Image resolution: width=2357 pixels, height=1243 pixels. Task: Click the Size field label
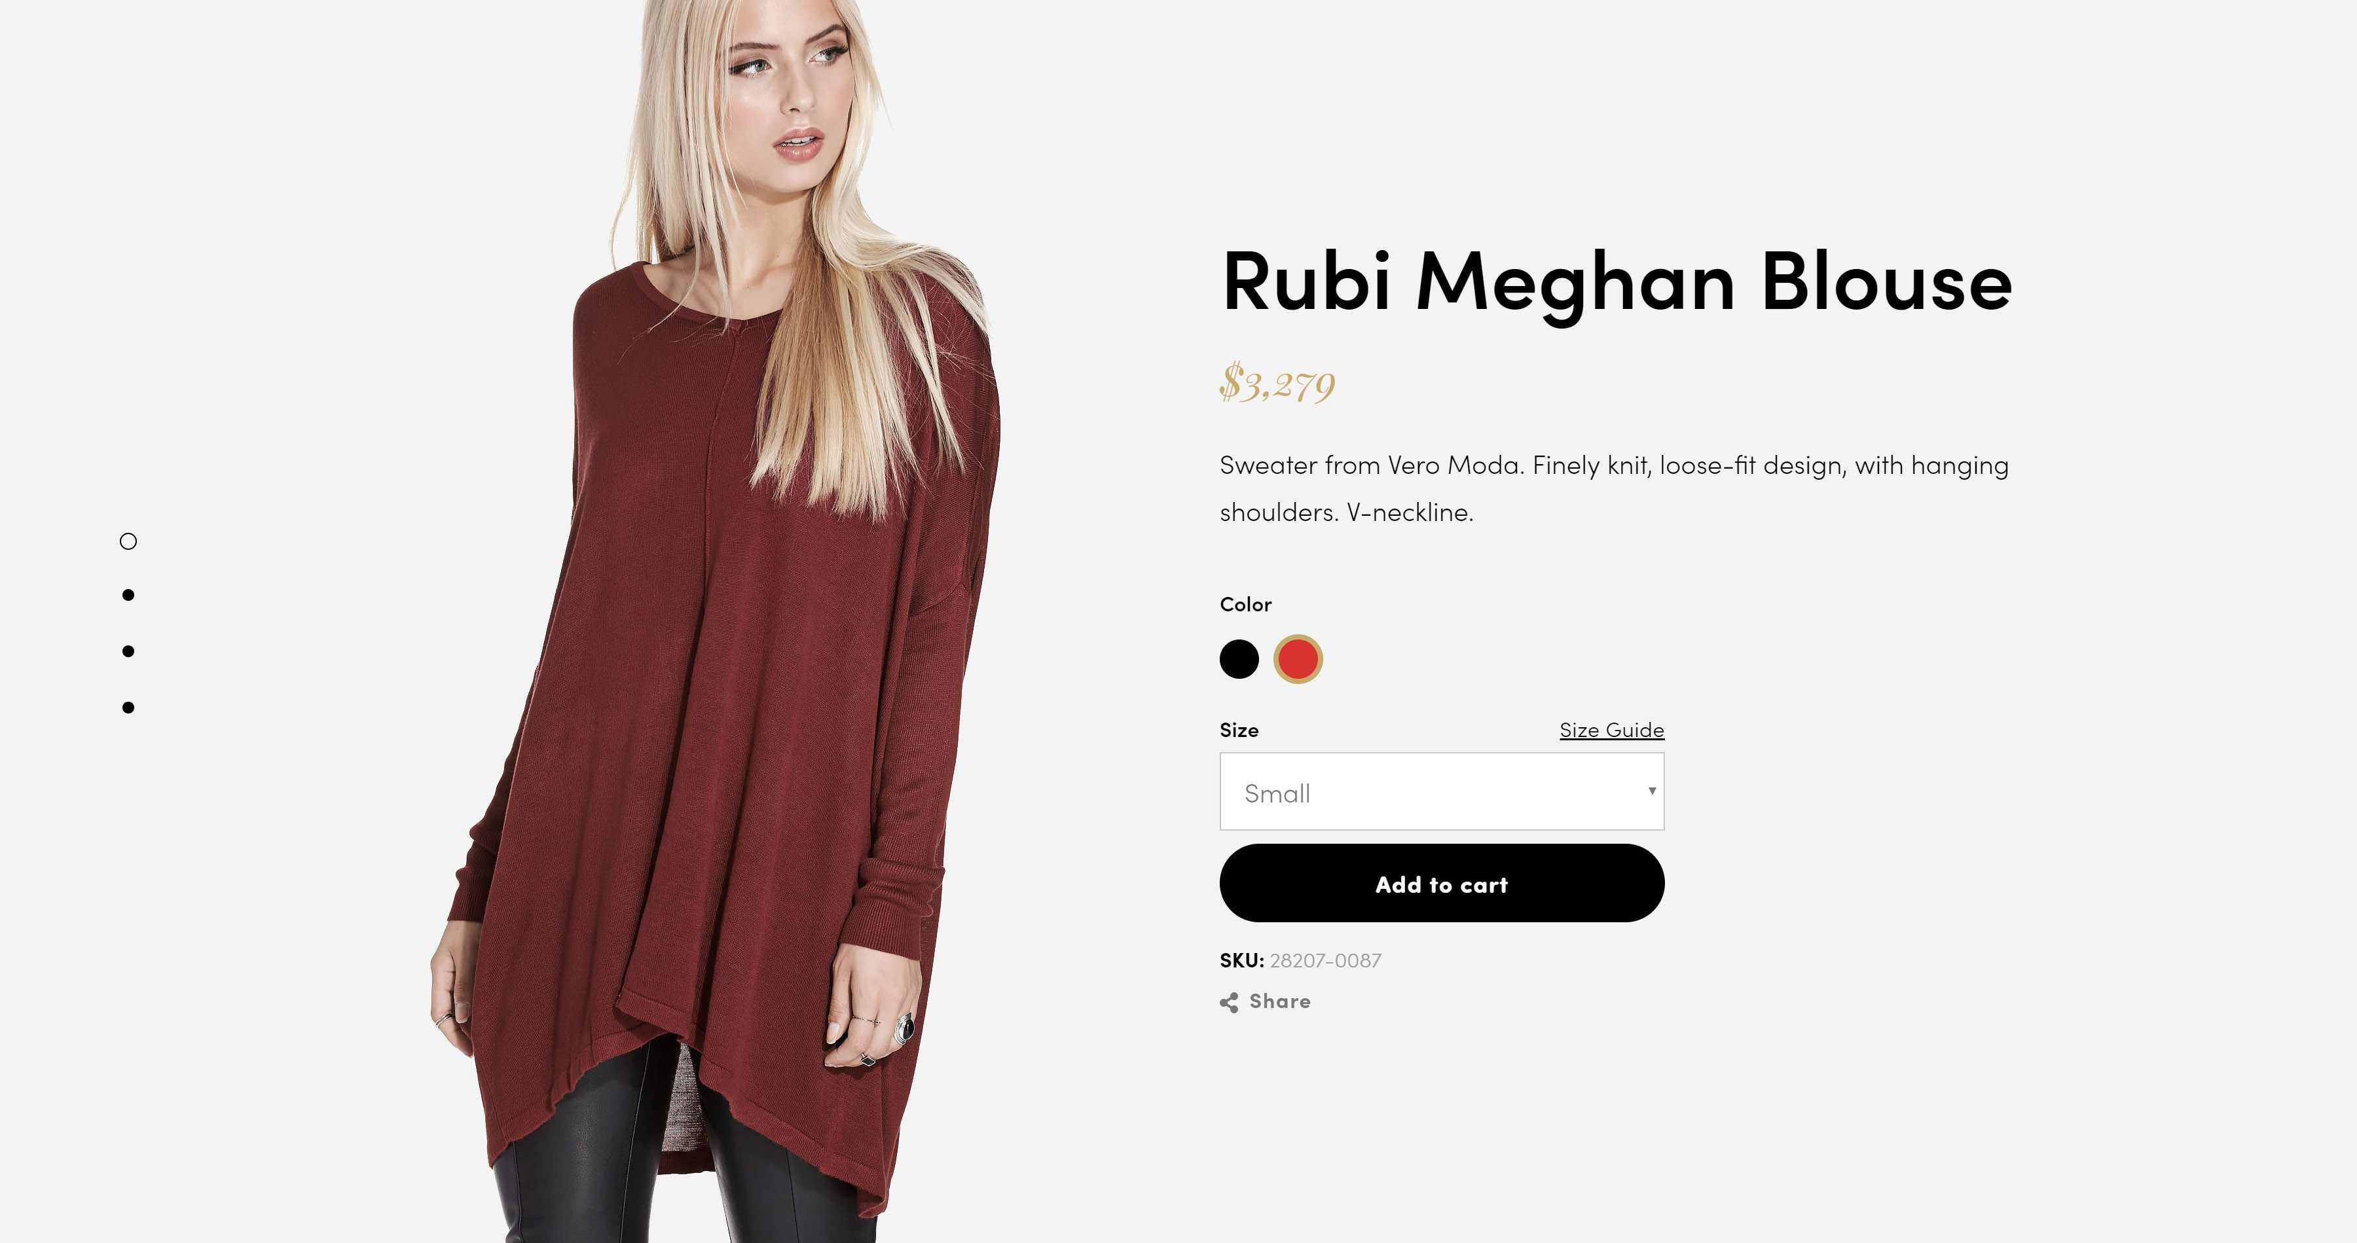pos(1239,730)
